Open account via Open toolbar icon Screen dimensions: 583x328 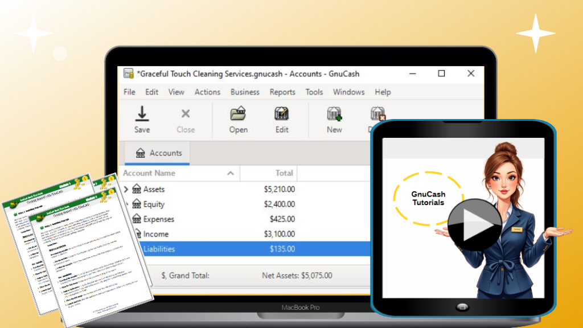pyautogui.click(x=238, y=113)
